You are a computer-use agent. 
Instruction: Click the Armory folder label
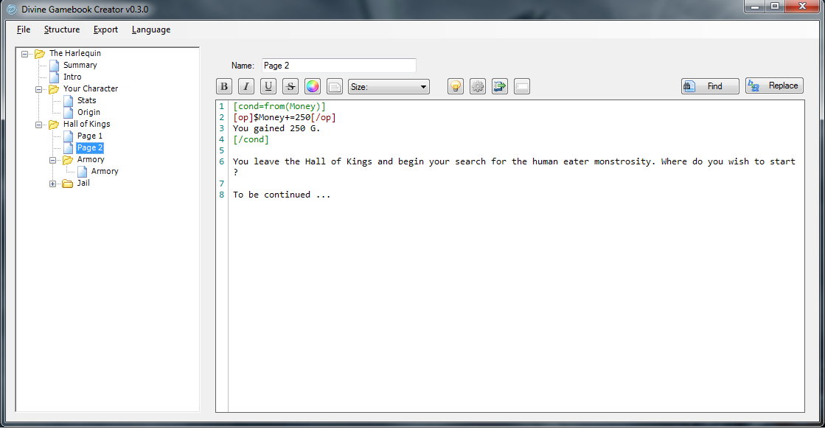(91, 159)
